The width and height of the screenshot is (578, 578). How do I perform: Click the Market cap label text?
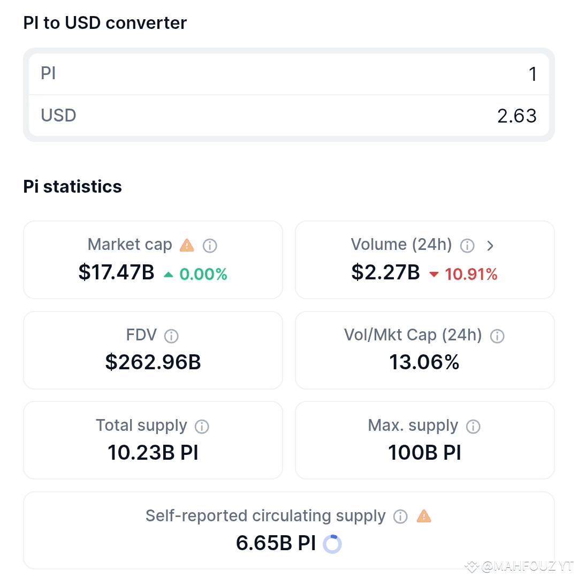130,245
